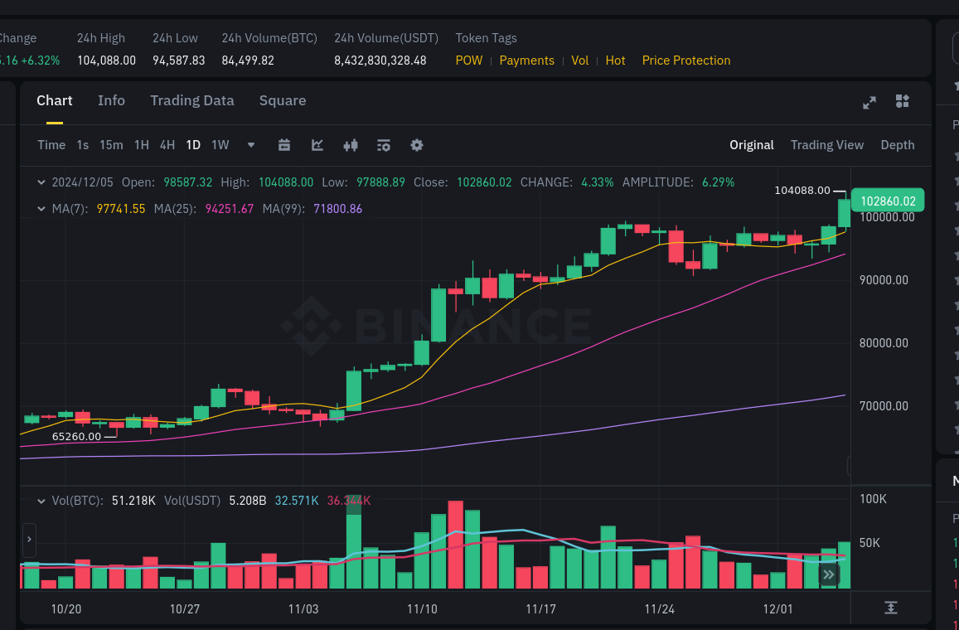
Task: Click the Payments token tag
Action: [x=526, y=61]
